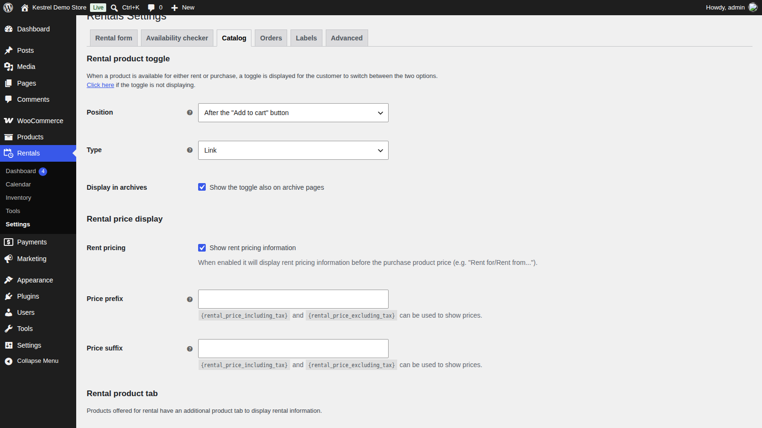Click the Pages icon
Image resolution: width=762 pixels, height=428 pixels.
pyautogui.click(x=9, y=83)
